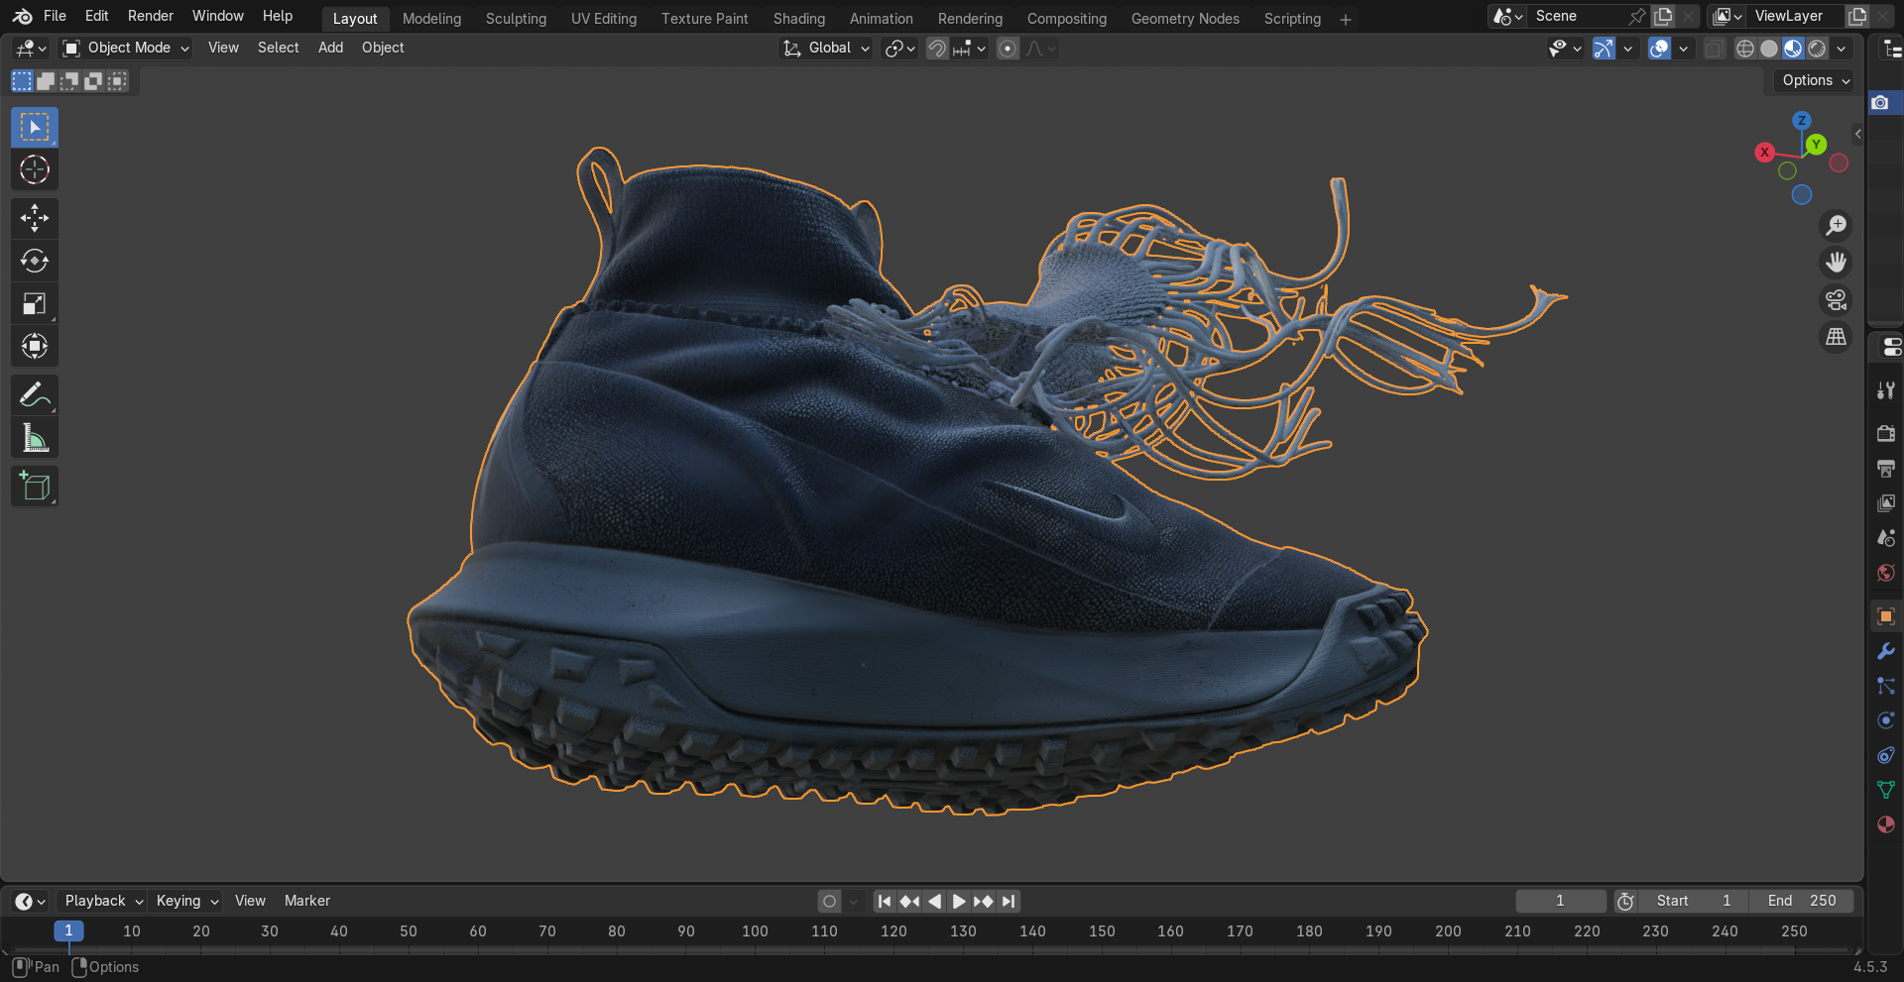Click the Pan view hand icon
This screenshot has width=1904, height=982.
click(x=1837, y=263)
